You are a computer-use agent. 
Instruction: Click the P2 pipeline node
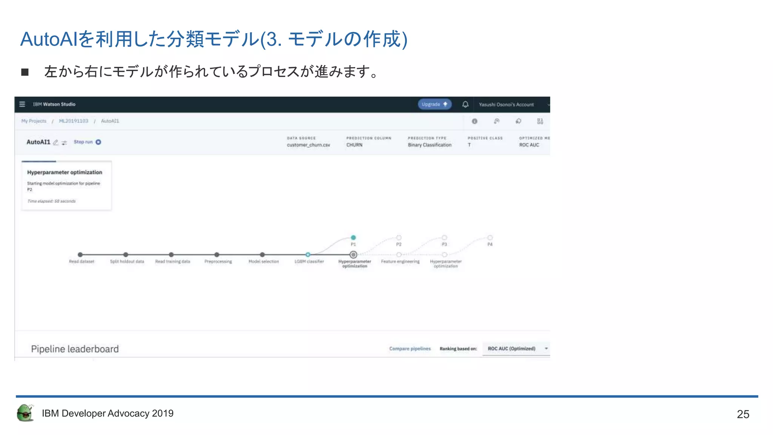399,238
